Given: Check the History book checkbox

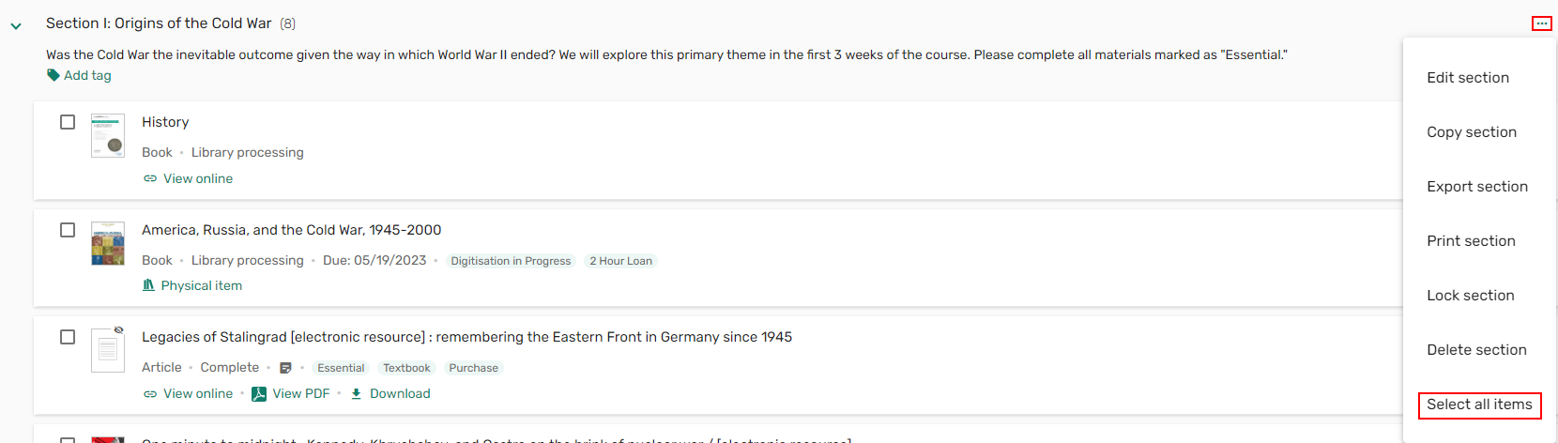Looking at the screenshot, I should (x=68, y=122).
